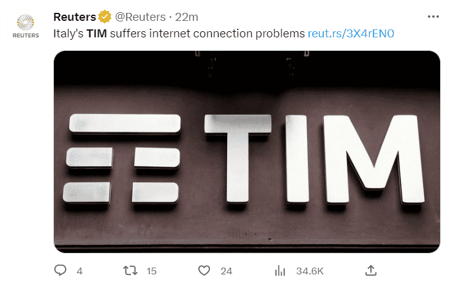Open the TIM sign photo
This screenshot has width=453, height=286.
pos(247,152)
